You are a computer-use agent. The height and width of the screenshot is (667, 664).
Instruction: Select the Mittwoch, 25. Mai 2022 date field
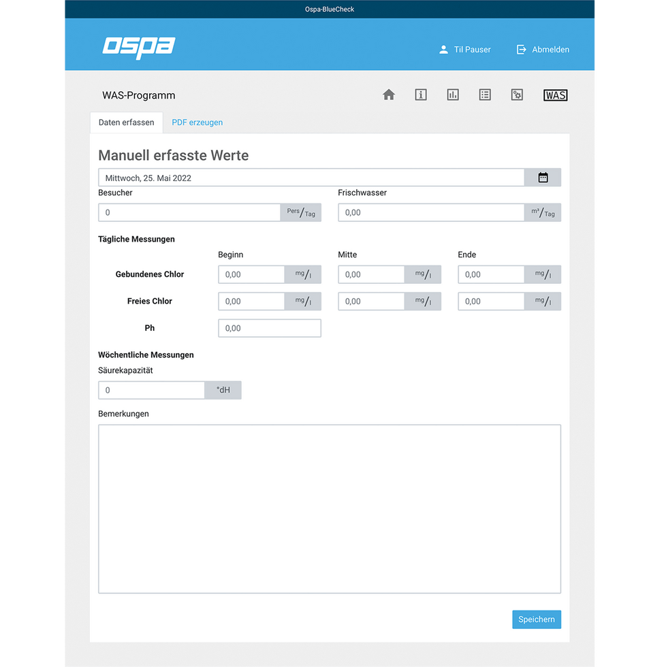click(x=311, y=177)
